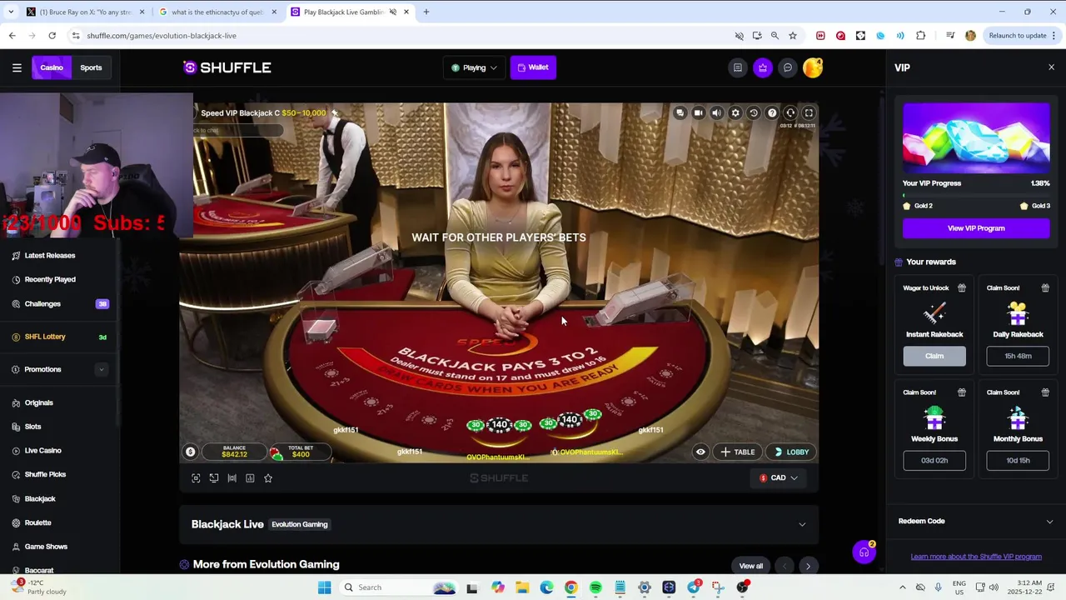
Task: Open Roulette in sidebar
Action: click(x=38, y=523)
